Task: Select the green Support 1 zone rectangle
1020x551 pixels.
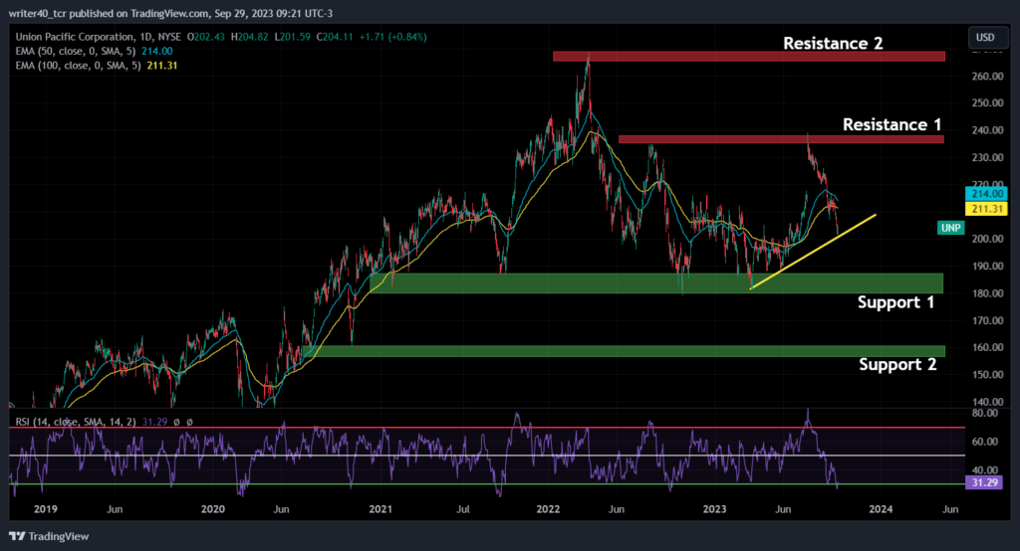Action: [656, 283]
